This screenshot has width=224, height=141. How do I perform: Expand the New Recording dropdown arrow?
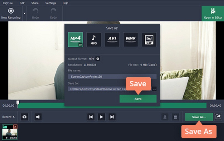click(x=24, y=13)
